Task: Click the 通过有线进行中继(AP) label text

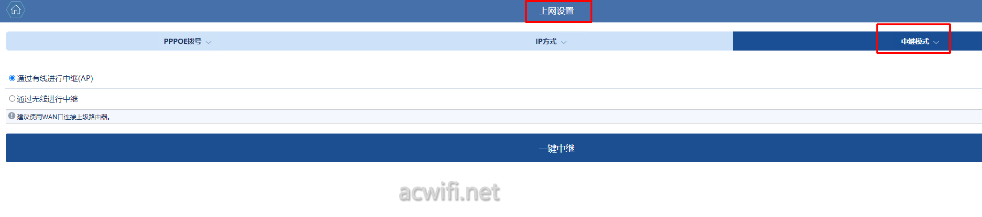Action: point(55,78)
